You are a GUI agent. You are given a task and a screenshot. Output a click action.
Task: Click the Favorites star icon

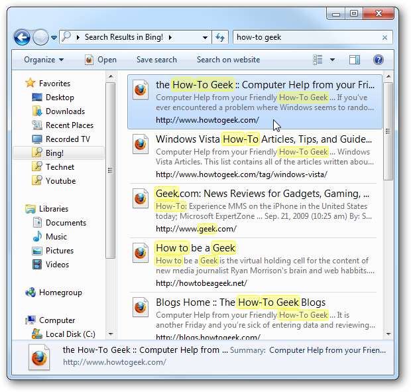[30, 83]
